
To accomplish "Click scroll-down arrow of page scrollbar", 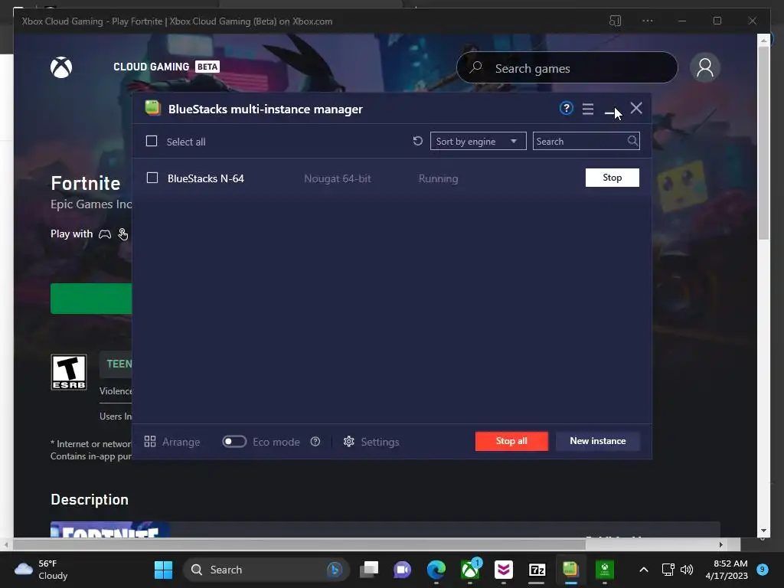I will [763, 531].
